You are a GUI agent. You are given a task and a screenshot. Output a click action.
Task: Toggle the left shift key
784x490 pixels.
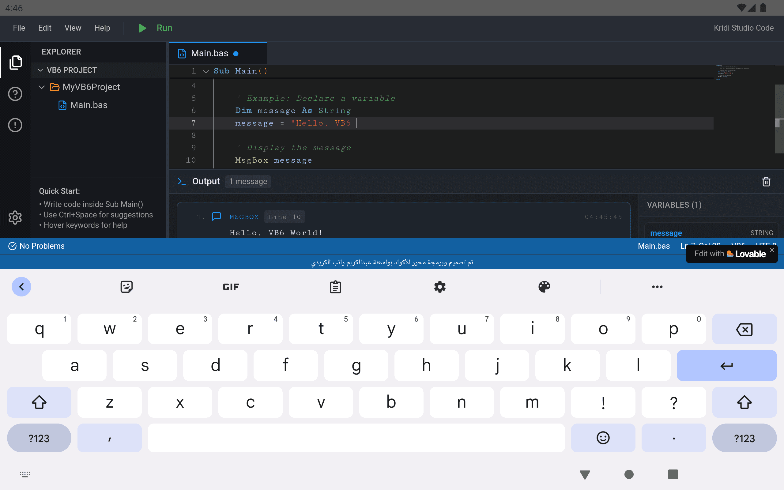coord(39,402)
